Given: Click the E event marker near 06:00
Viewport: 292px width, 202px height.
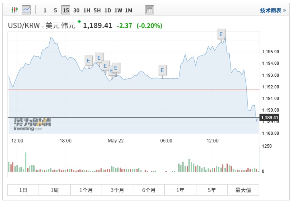Looking at the screenshot, I should click(x=162, y=70).
